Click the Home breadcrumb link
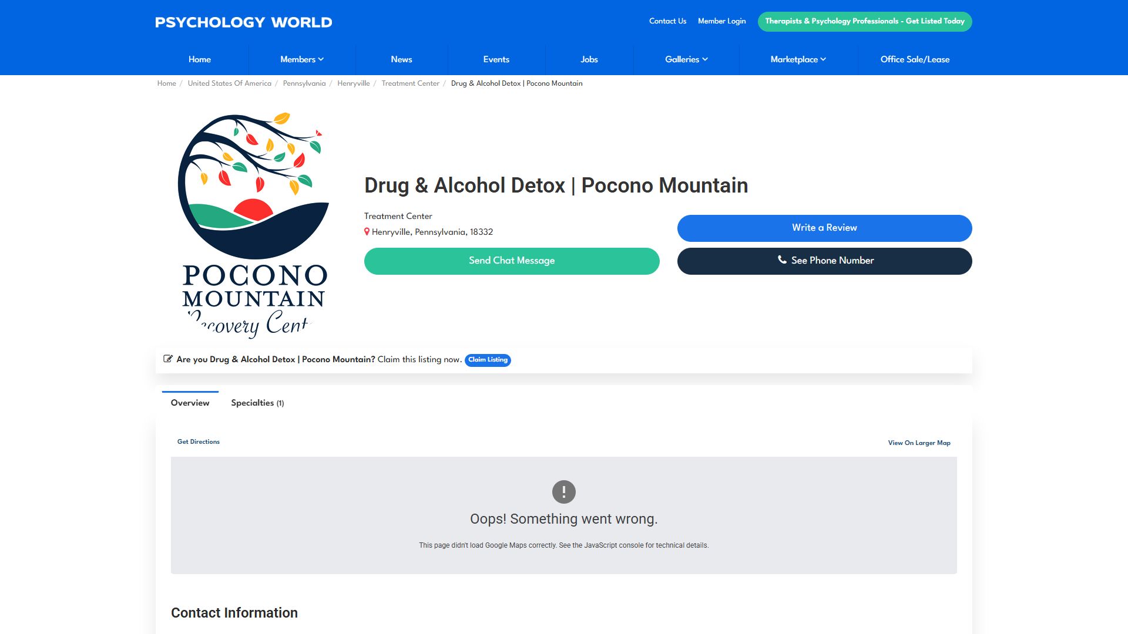 (x=166, y=83)
